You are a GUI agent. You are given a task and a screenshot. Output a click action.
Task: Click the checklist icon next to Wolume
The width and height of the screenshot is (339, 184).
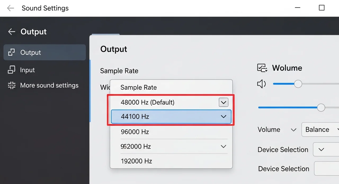(262, 68)
